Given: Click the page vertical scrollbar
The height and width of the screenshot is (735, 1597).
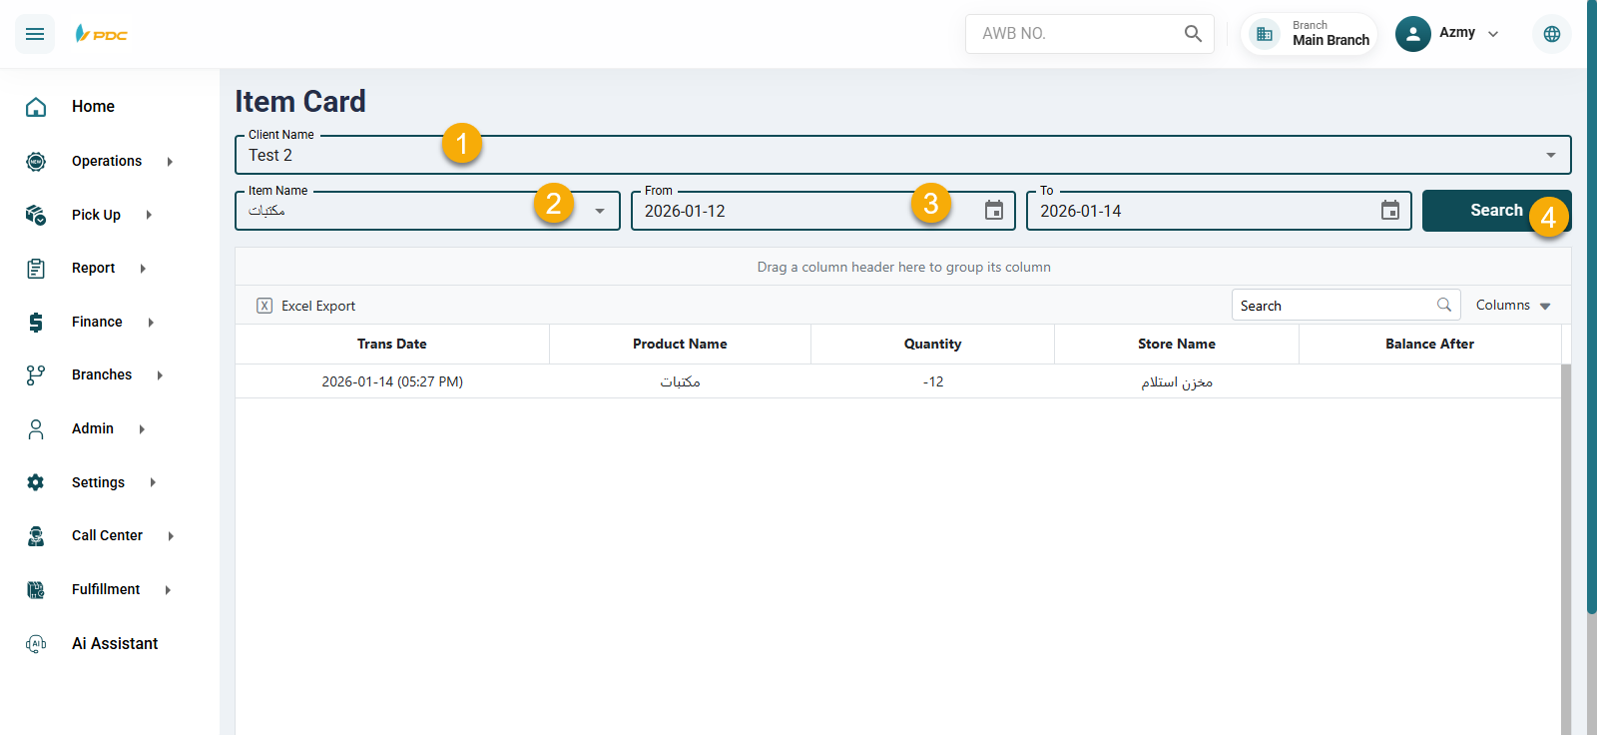Looking at the screenshot, I should click(1592, 306).
